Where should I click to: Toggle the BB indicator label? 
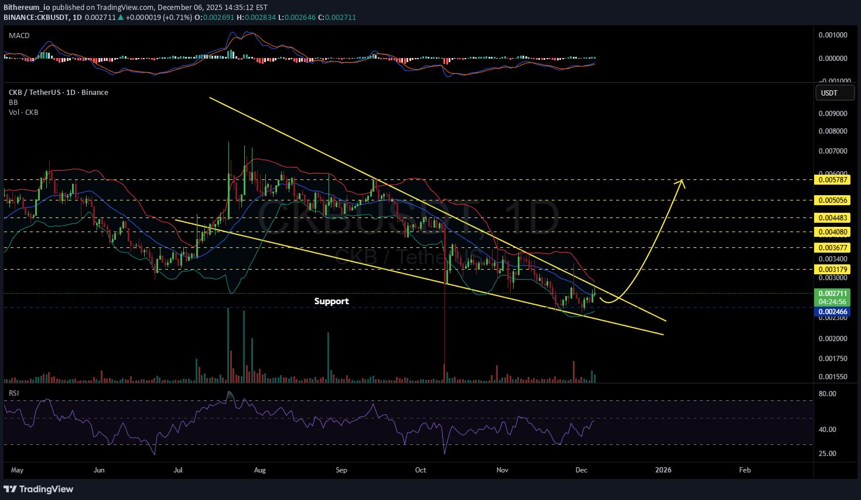13,103
